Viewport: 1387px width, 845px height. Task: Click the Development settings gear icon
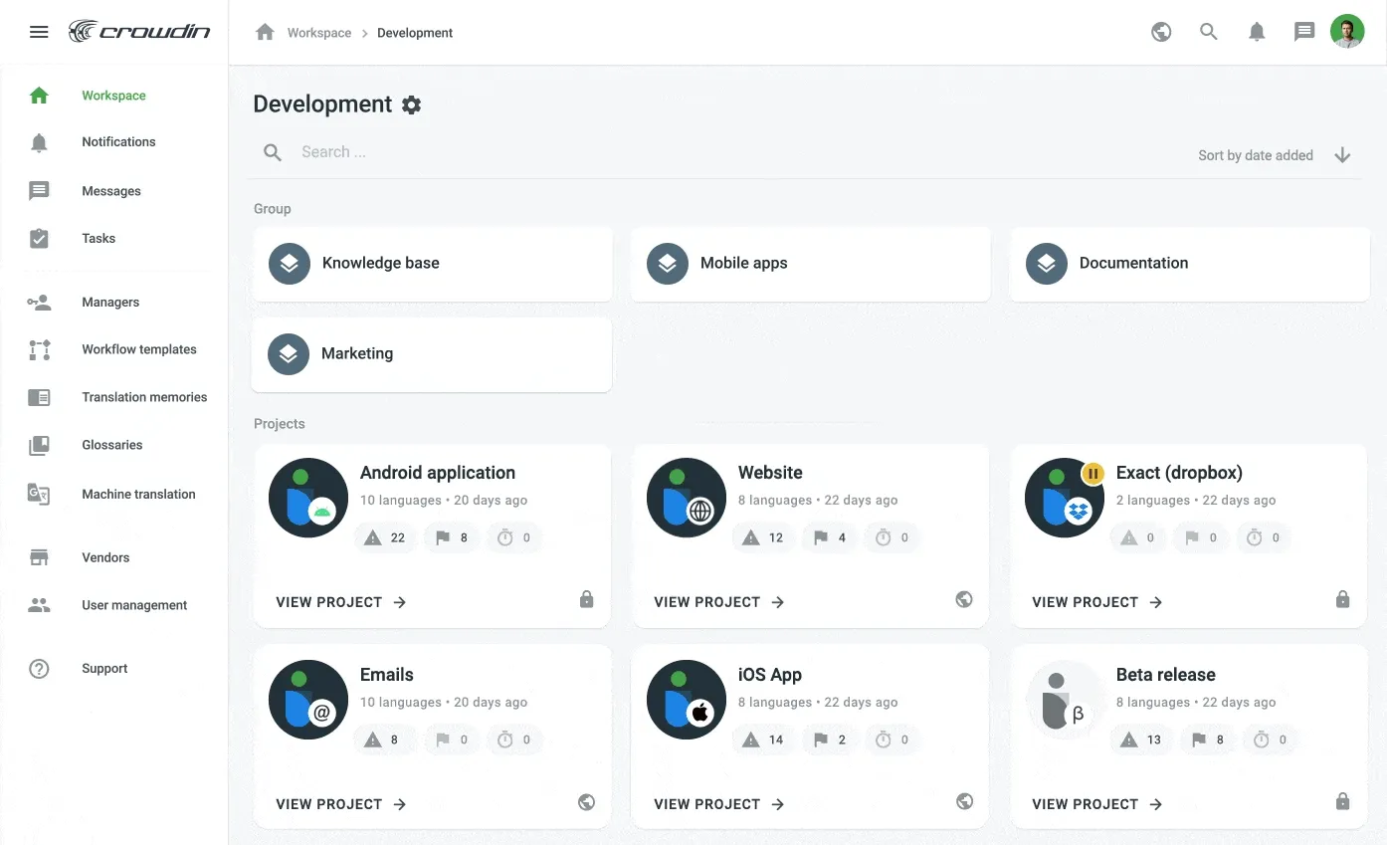411,105
